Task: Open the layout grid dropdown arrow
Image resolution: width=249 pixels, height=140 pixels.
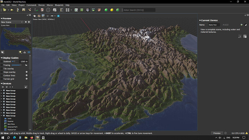Action: [71, 10]
